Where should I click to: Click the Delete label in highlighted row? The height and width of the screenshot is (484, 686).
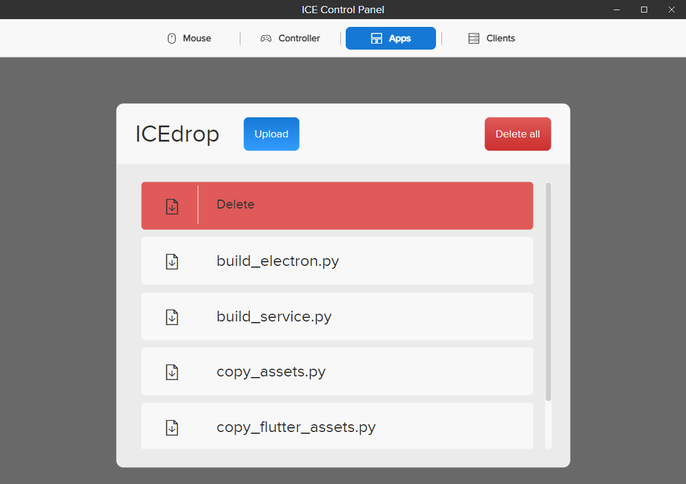click(x=236, y=204)
